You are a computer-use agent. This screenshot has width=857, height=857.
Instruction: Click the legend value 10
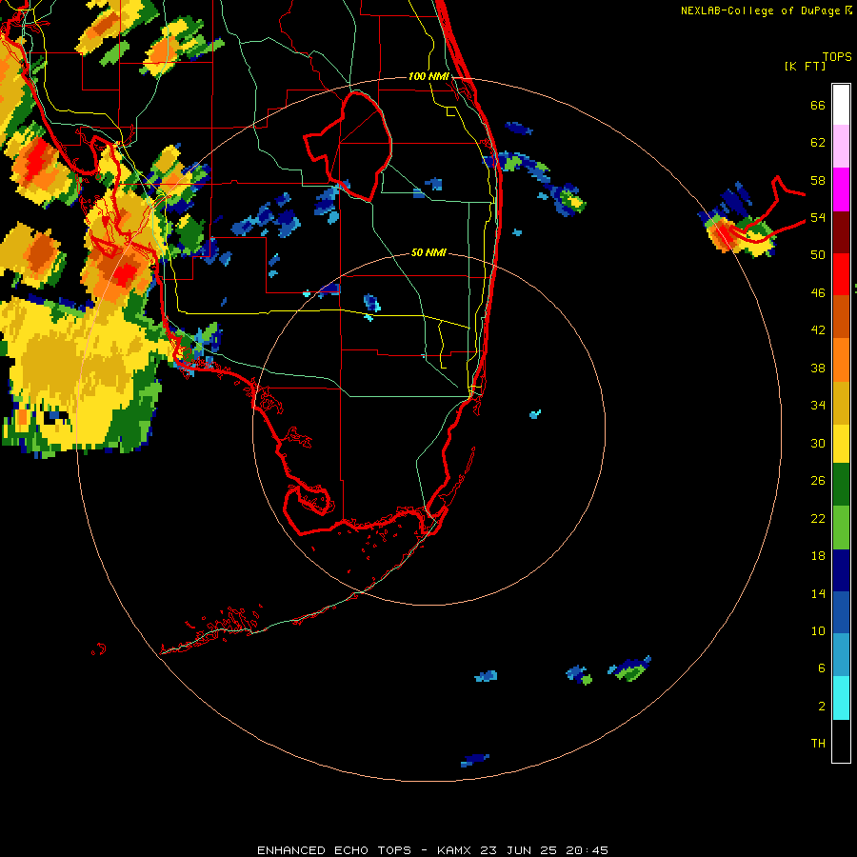click(x=818, y=630)
